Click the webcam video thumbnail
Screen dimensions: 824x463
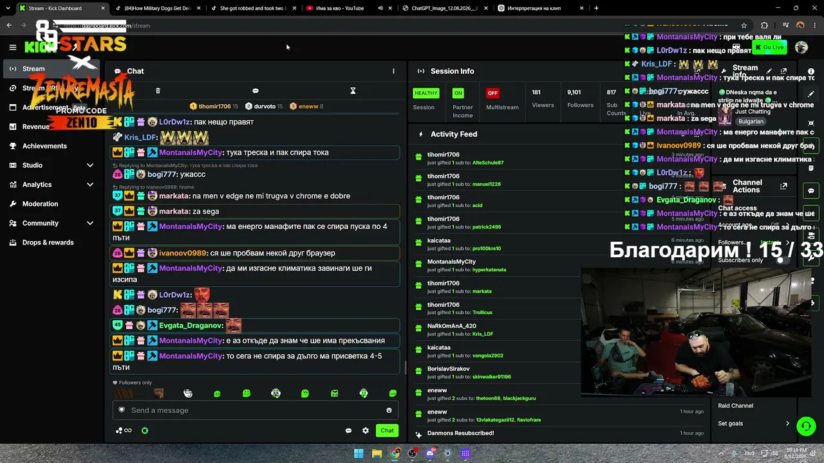click(696, 331)
